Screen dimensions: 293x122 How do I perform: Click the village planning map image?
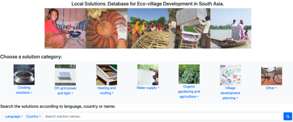(230, 75)
